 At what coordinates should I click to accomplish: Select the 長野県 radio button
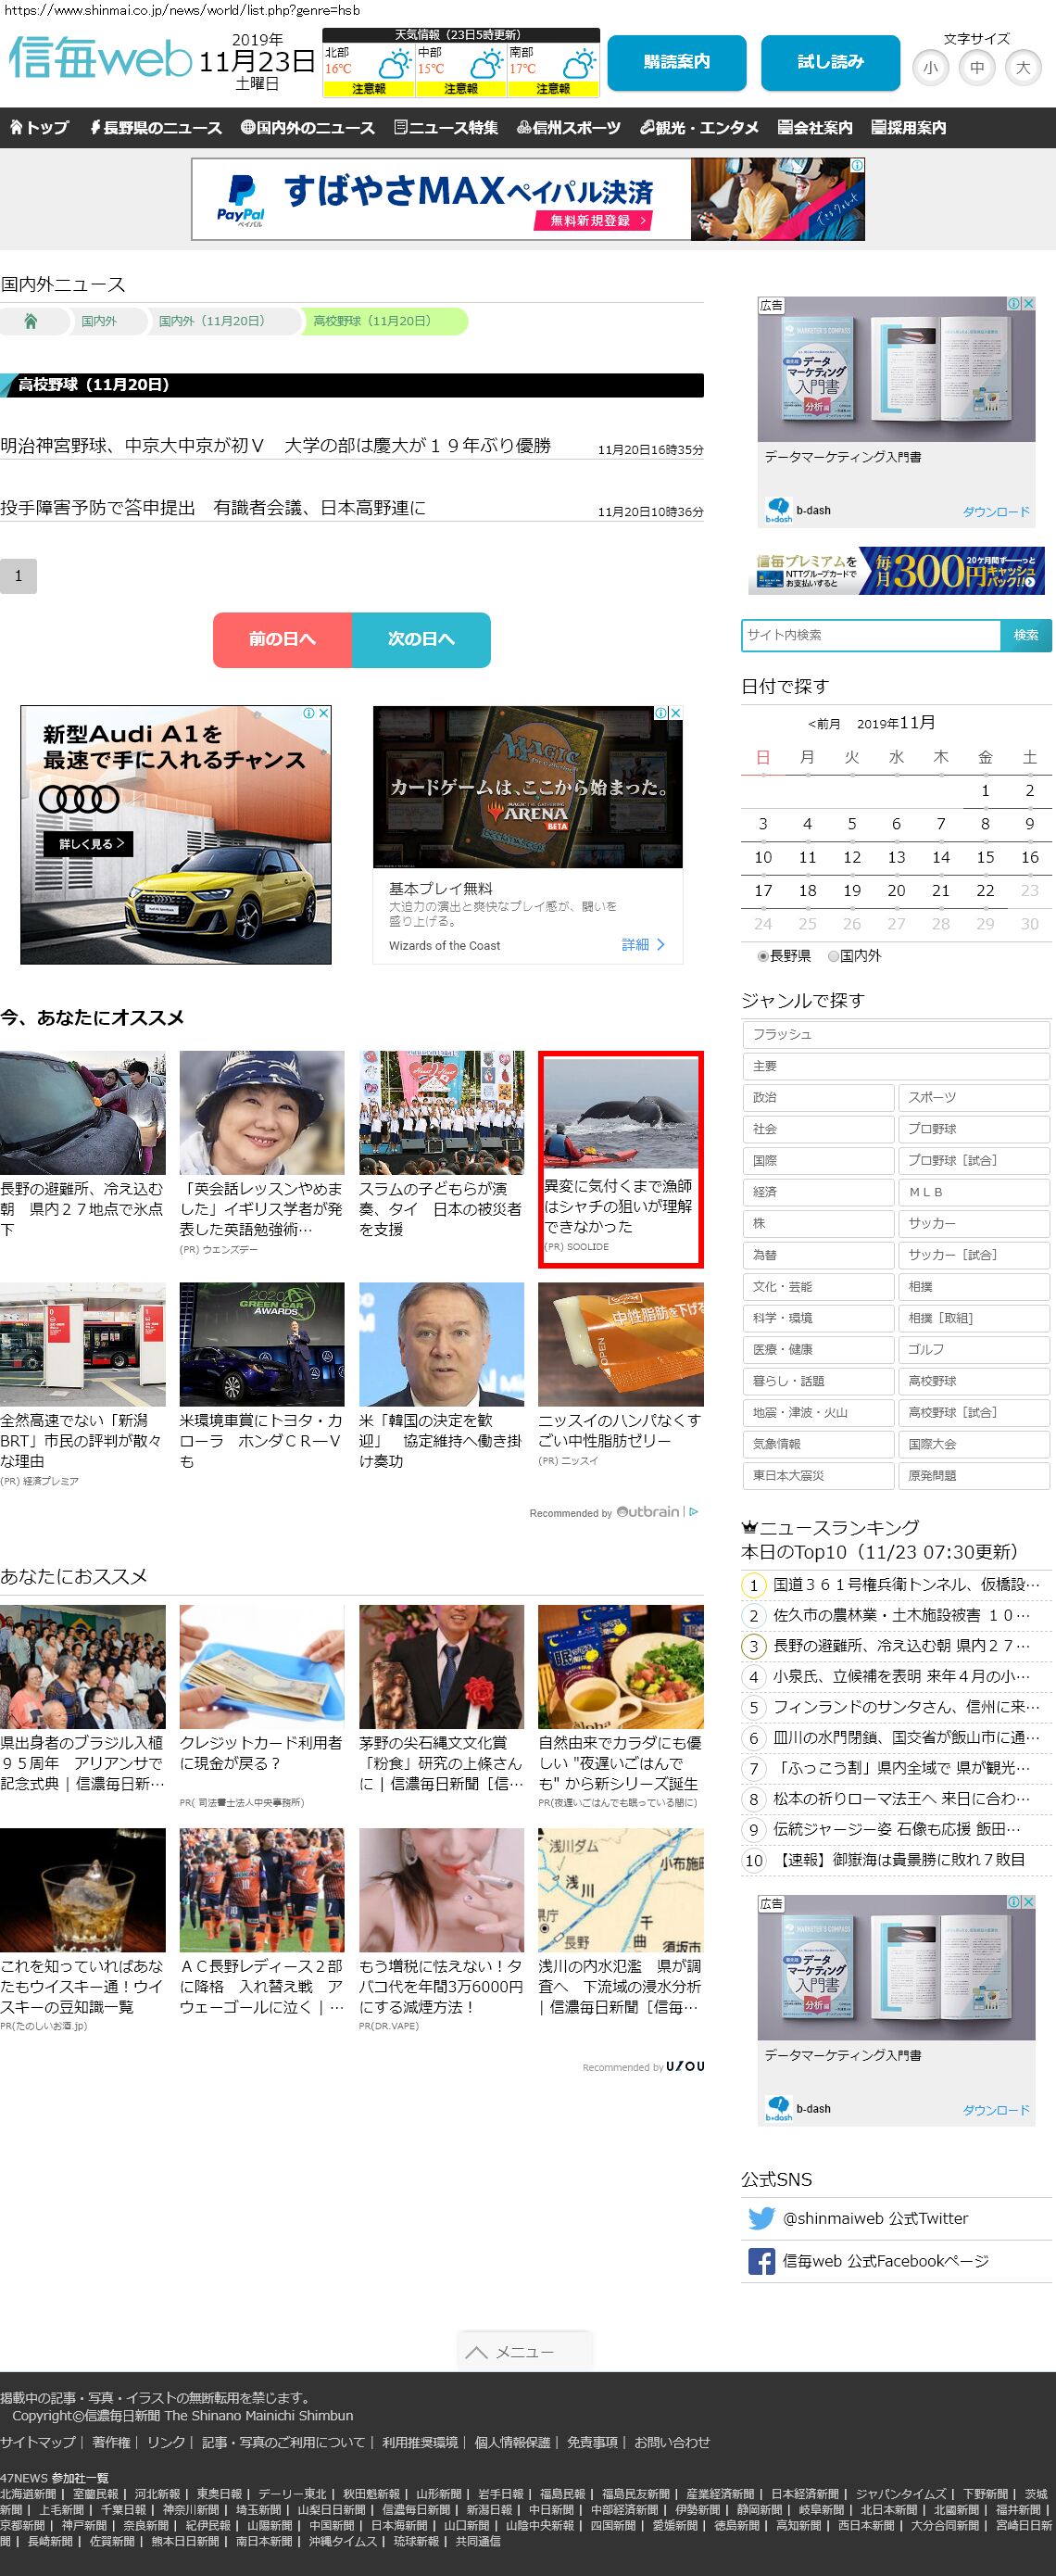(763, 956)
